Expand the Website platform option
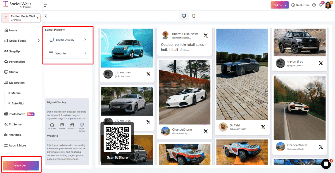This screenshot has width=335, height=173. pos(67,53)
